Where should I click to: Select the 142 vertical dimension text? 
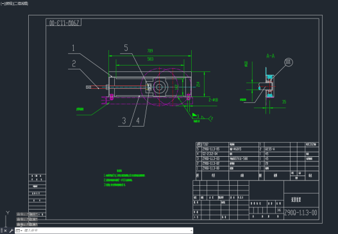click(176, 87)
